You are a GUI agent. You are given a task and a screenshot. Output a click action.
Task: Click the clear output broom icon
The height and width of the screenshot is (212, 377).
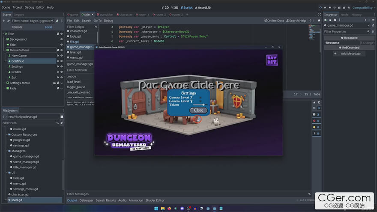314,102
